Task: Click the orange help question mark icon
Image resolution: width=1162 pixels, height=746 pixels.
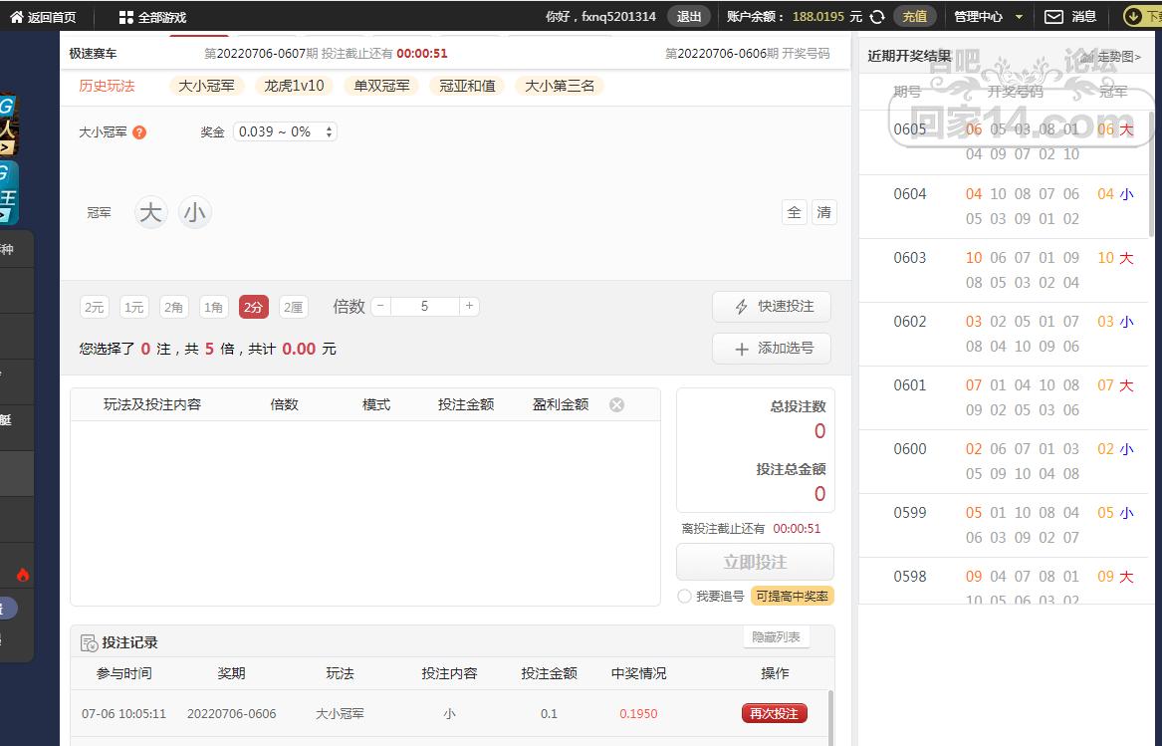Action: 139,131
